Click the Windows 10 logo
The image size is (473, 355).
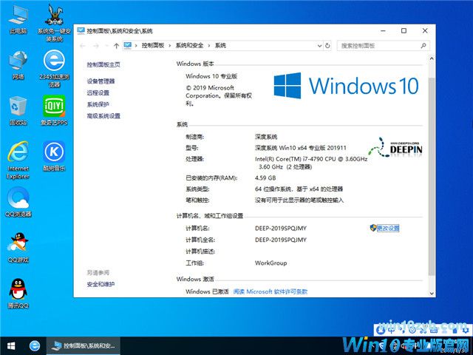tap(347, 86)
